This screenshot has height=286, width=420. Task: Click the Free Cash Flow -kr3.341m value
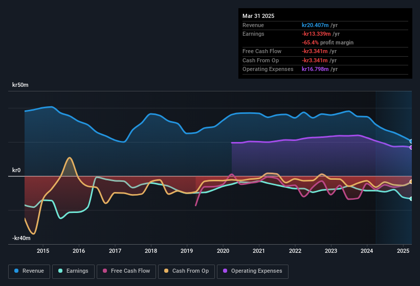coord(315,51)
